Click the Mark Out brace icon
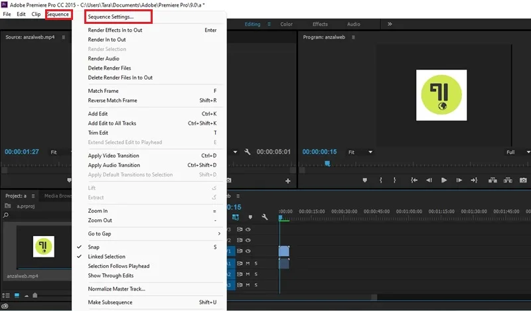This screenshot has width=531, height=311. point(394,180)
